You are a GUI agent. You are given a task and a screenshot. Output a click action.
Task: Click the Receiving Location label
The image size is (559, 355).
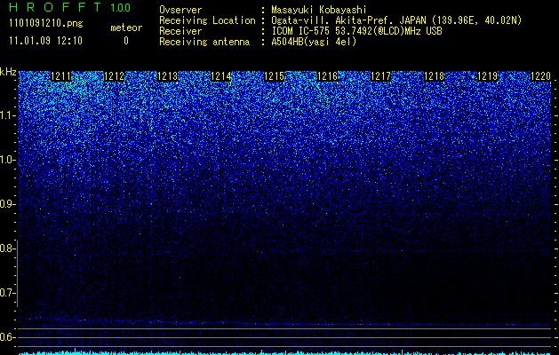[207, 20]
